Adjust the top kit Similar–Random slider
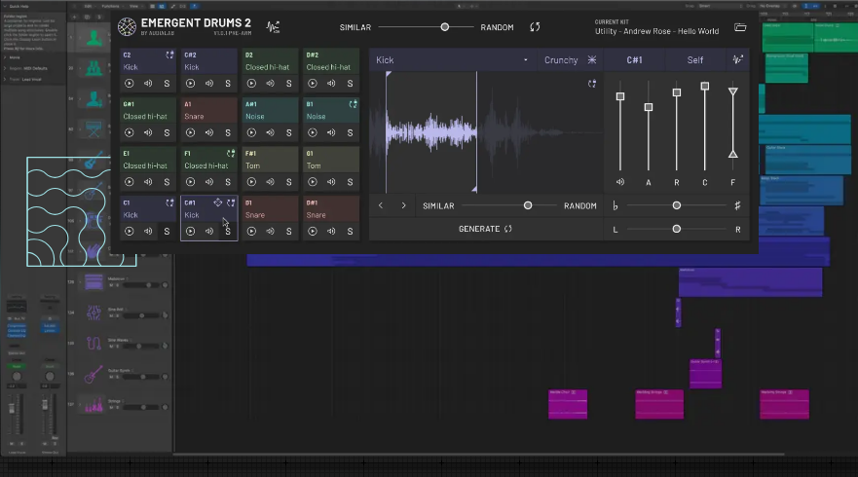This screenshot has height=477, width=858. [445, 27]
